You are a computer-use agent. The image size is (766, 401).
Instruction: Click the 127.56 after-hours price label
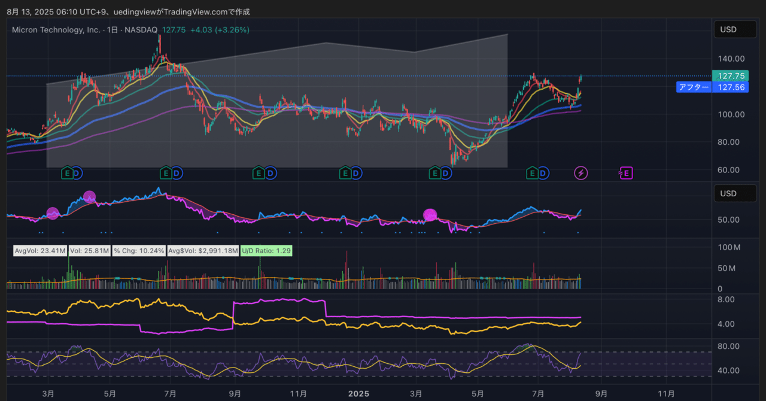[731, 87]
